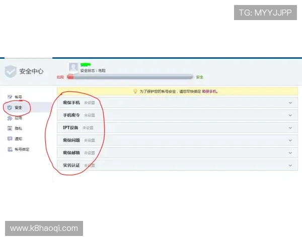Click the 隐私 privacy icon in sidebar
The image size is (302, 241).
[10, 129]
